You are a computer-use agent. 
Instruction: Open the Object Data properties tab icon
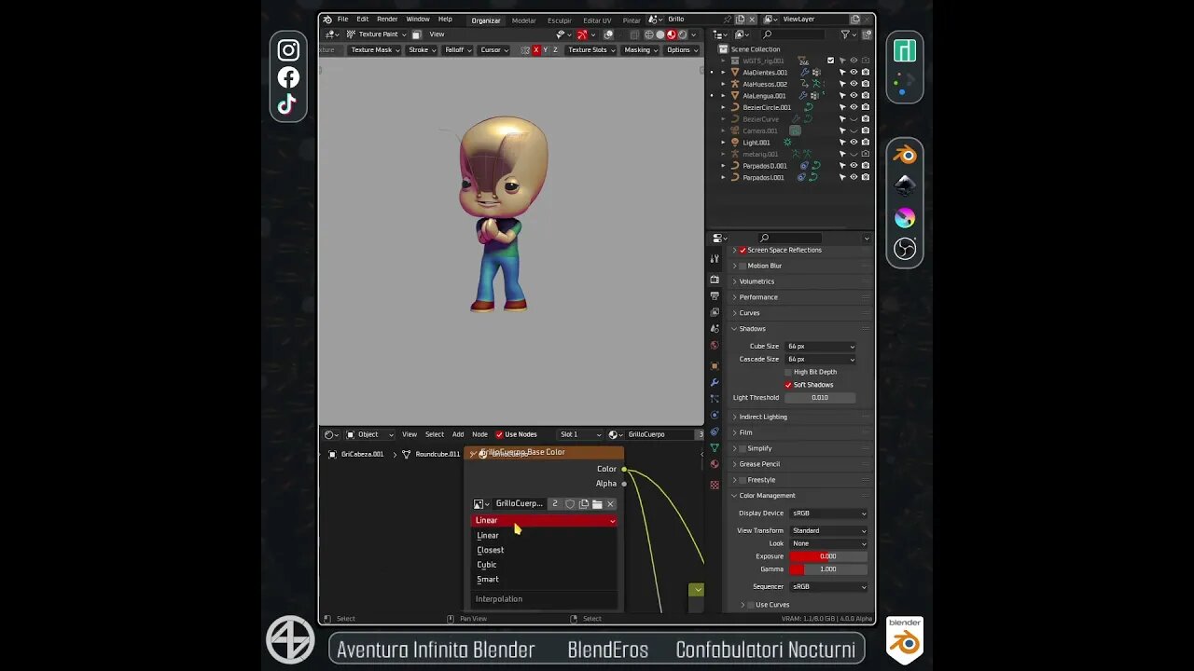[715, 447]
